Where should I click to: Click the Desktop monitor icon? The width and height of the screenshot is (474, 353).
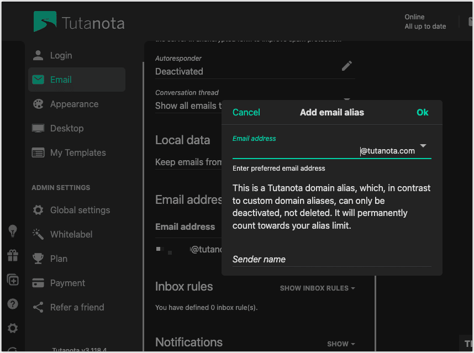tap(38, 128)
